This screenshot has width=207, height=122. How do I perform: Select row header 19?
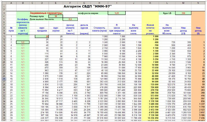pos(4,59)
